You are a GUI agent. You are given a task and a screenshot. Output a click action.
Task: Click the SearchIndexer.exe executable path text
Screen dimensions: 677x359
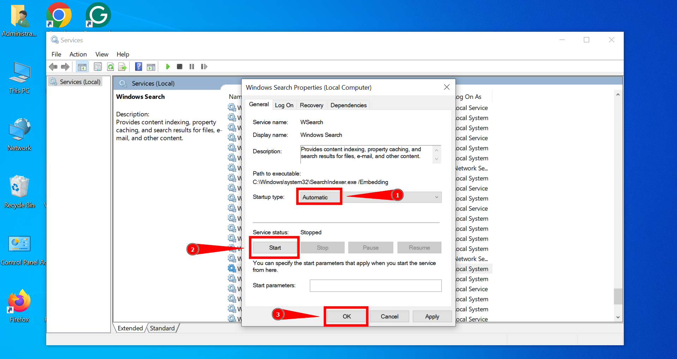click(x=320, y=182)
